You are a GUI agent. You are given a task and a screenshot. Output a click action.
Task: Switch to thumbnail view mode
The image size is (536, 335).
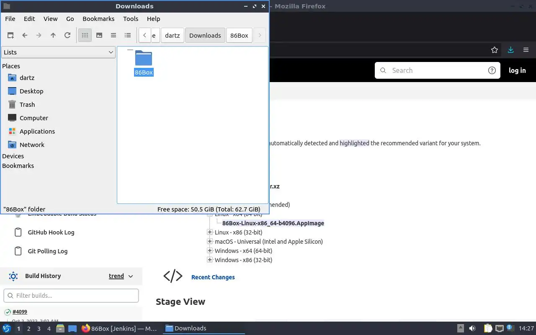99,35
